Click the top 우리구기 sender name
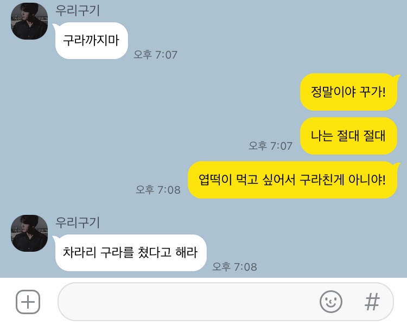The height and width of the screenshot is (325, 407). pyautogui.click(x=78, y=11)
